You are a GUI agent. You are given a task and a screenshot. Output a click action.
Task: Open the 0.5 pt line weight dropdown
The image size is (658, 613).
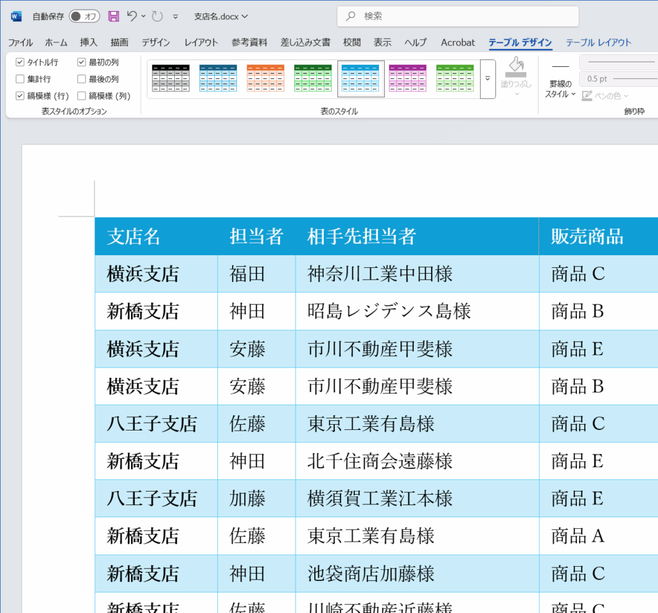[618, 79]
